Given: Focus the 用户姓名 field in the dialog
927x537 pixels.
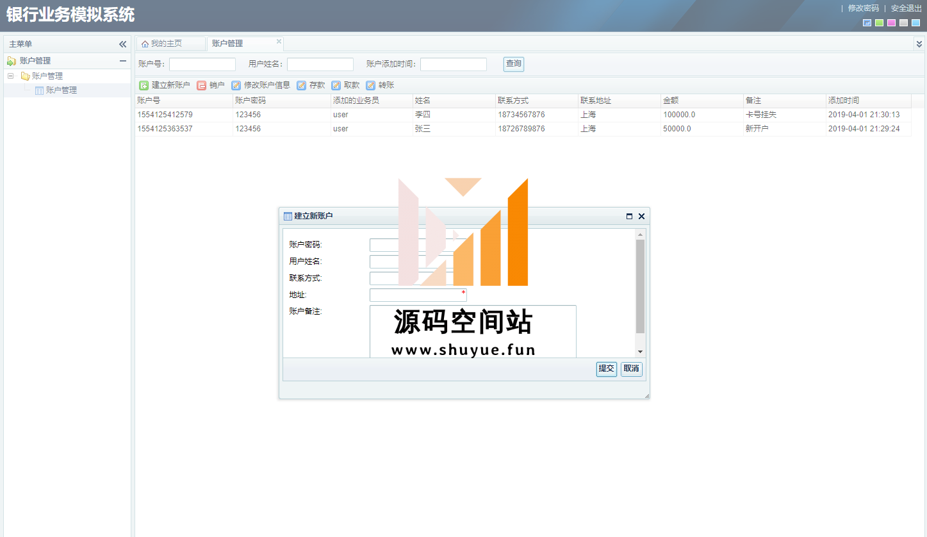Looking at the screenshot, I should tap(418, 261).
